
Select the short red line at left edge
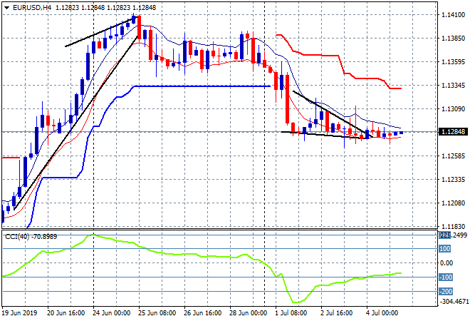pyautogui.click(x=11, y=158)
